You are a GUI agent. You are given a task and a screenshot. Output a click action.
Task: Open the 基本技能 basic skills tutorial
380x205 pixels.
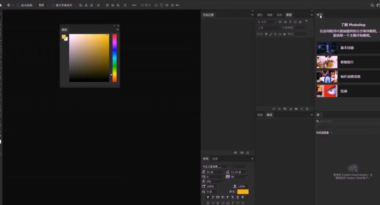tap(347, 48)
